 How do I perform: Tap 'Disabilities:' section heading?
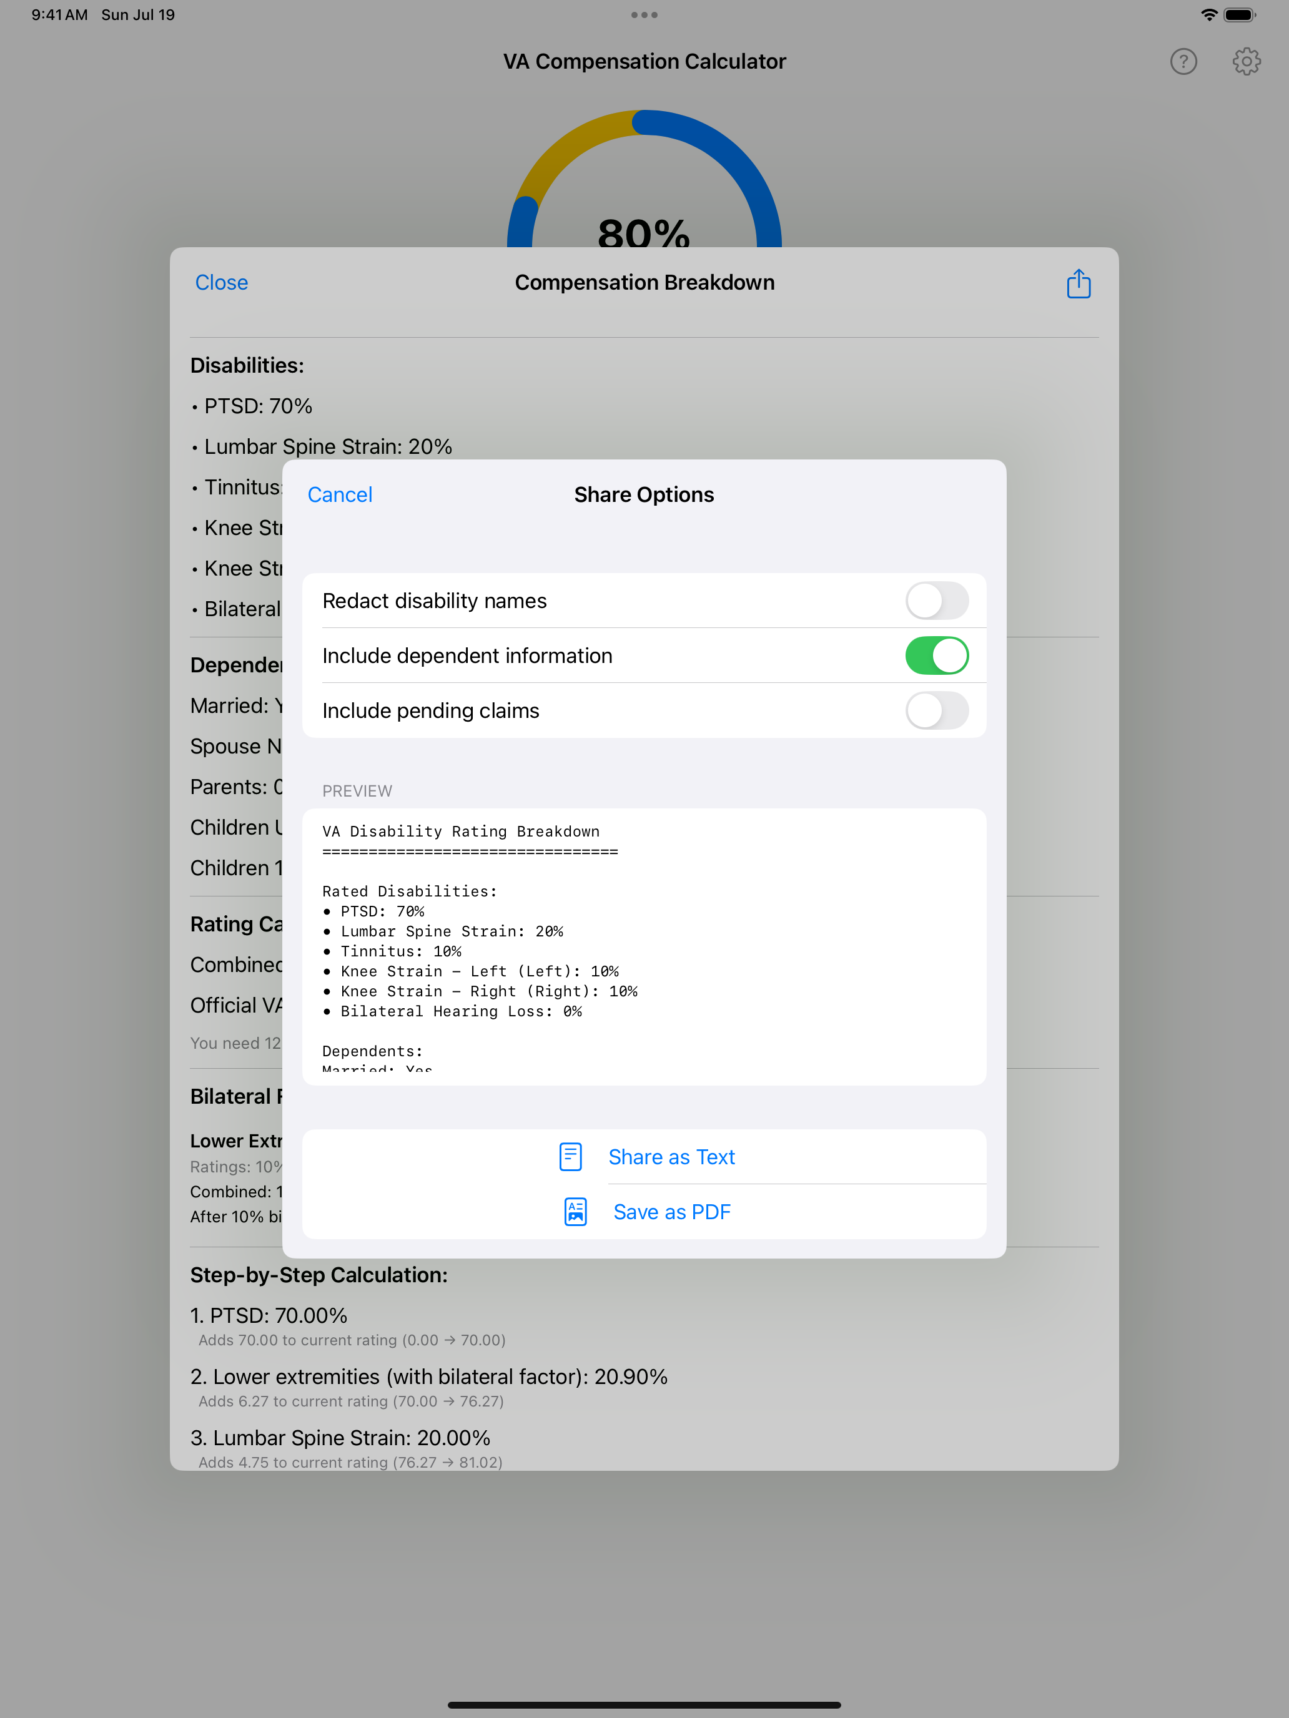pyautogui.click(x=247, y=366)
